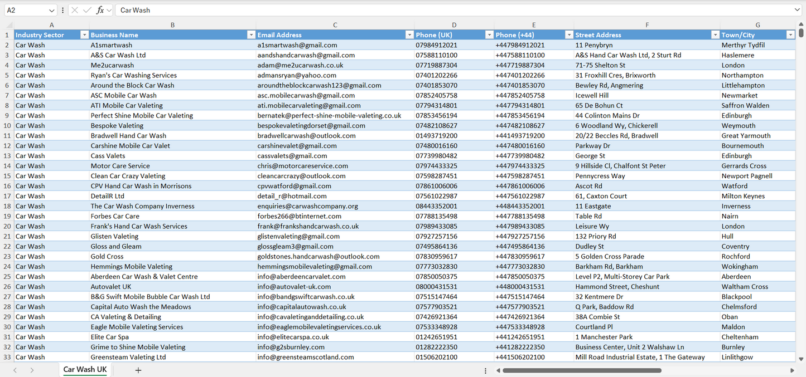Click the formula bar cancel icon
Image resolution: width=806 pixels, height=377 pixels.
[x=75, y=10]
